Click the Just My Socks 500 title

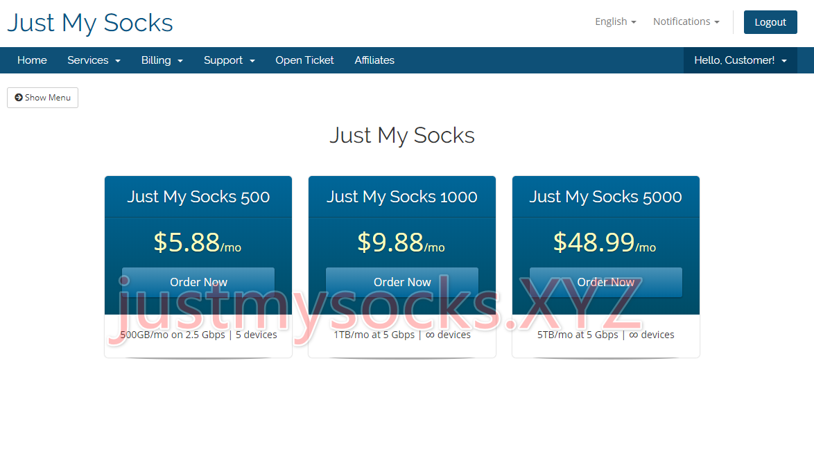[198, 197]
